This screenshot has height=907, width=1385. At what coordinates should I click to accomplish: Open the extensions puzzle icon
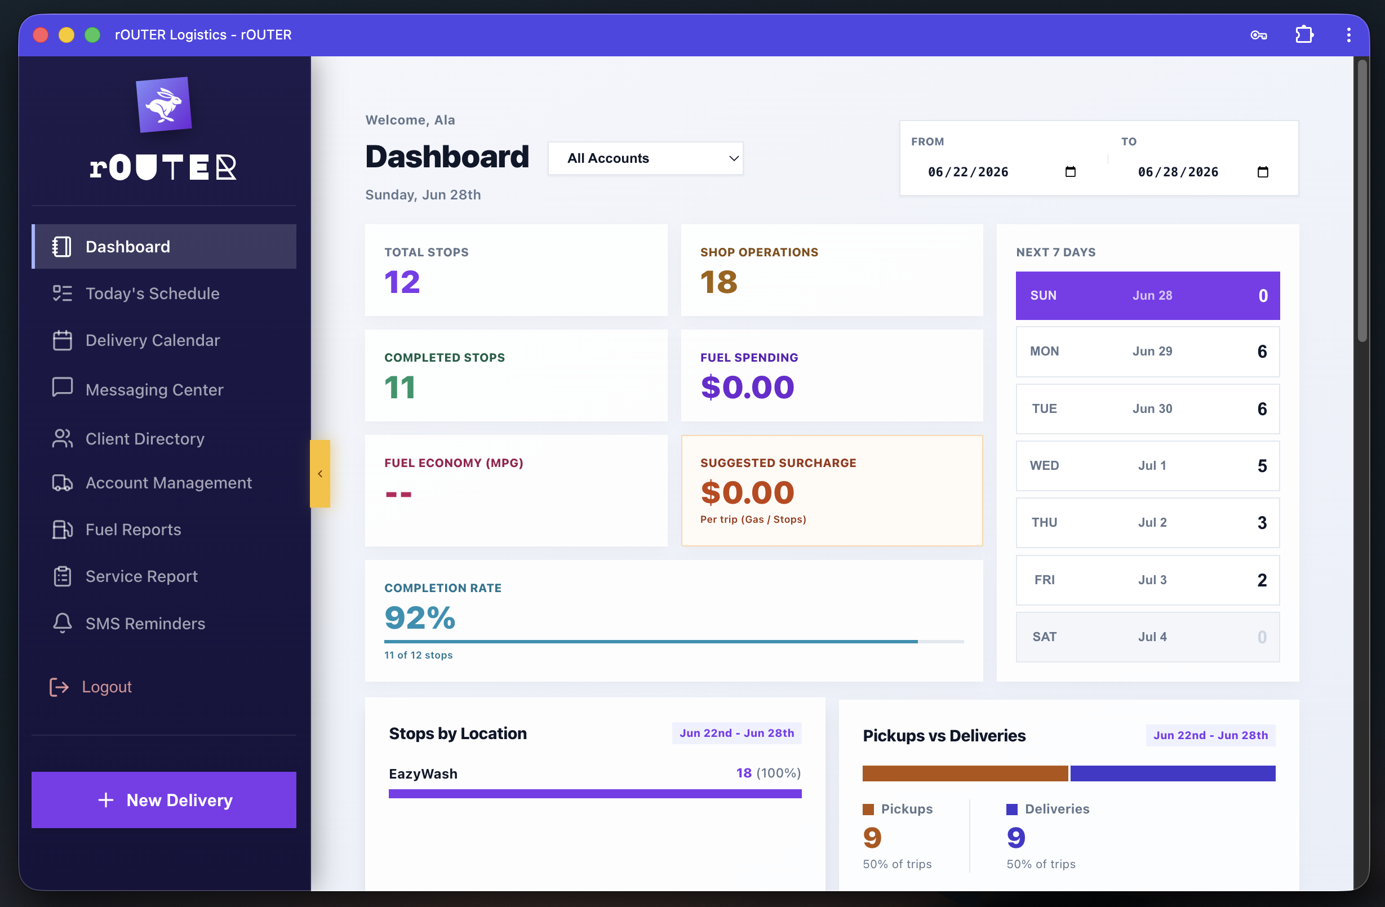click(1304, 35)
